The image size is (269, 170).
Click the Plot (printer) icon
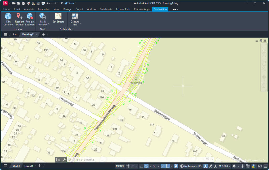43,3
